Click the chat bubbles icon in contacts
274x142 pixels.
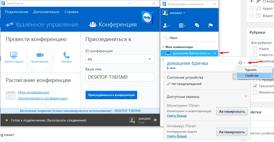point(197,25)
